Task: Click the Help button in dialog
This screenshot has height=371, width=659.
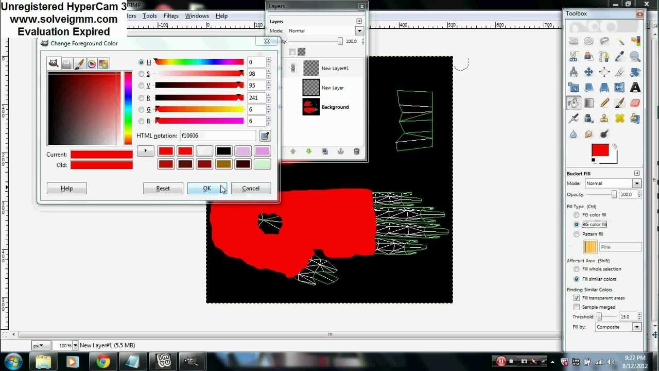Action: click(66, 189)
